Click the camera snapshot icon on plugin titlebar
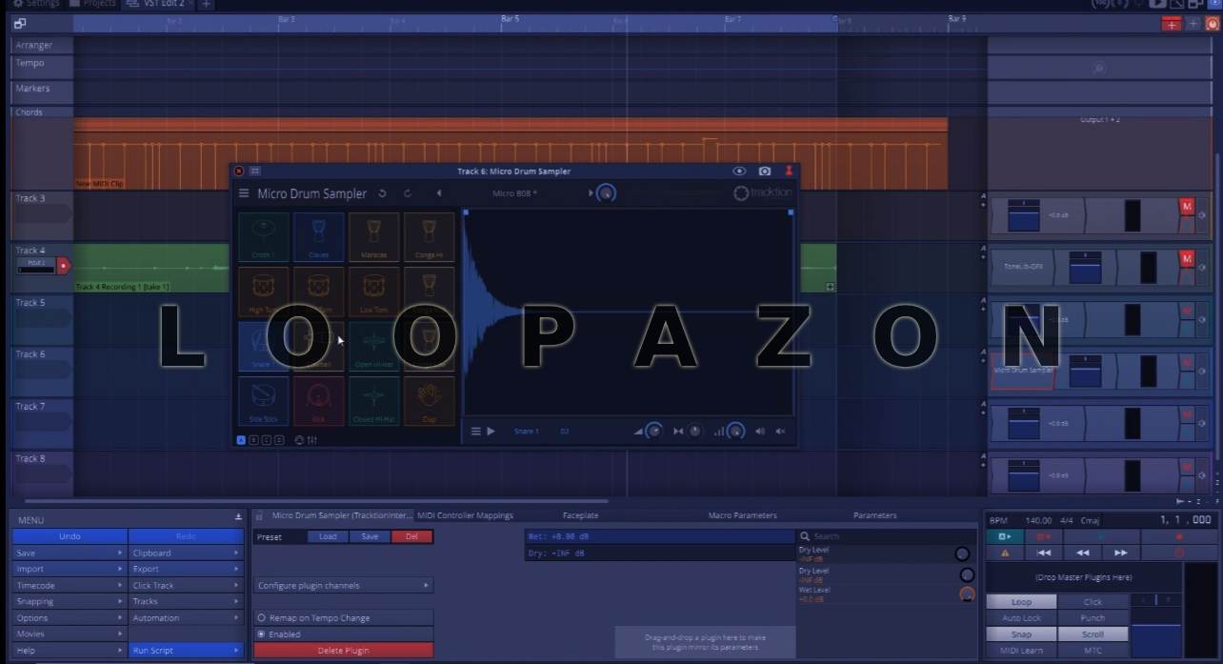 point(765,171)
